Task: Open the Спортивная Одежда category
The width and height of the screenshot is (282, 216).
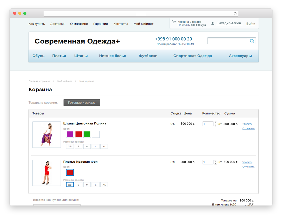Action: pyautogui.click(x=193, y=56)
